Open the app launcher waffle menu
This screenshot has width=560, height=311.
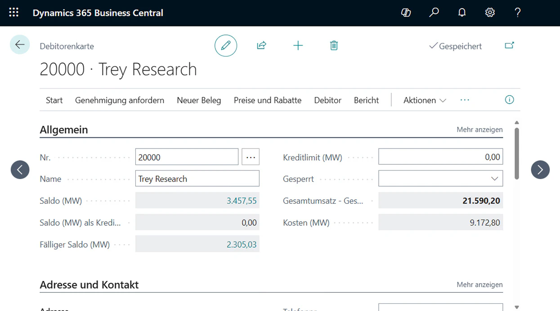[14, 13]
